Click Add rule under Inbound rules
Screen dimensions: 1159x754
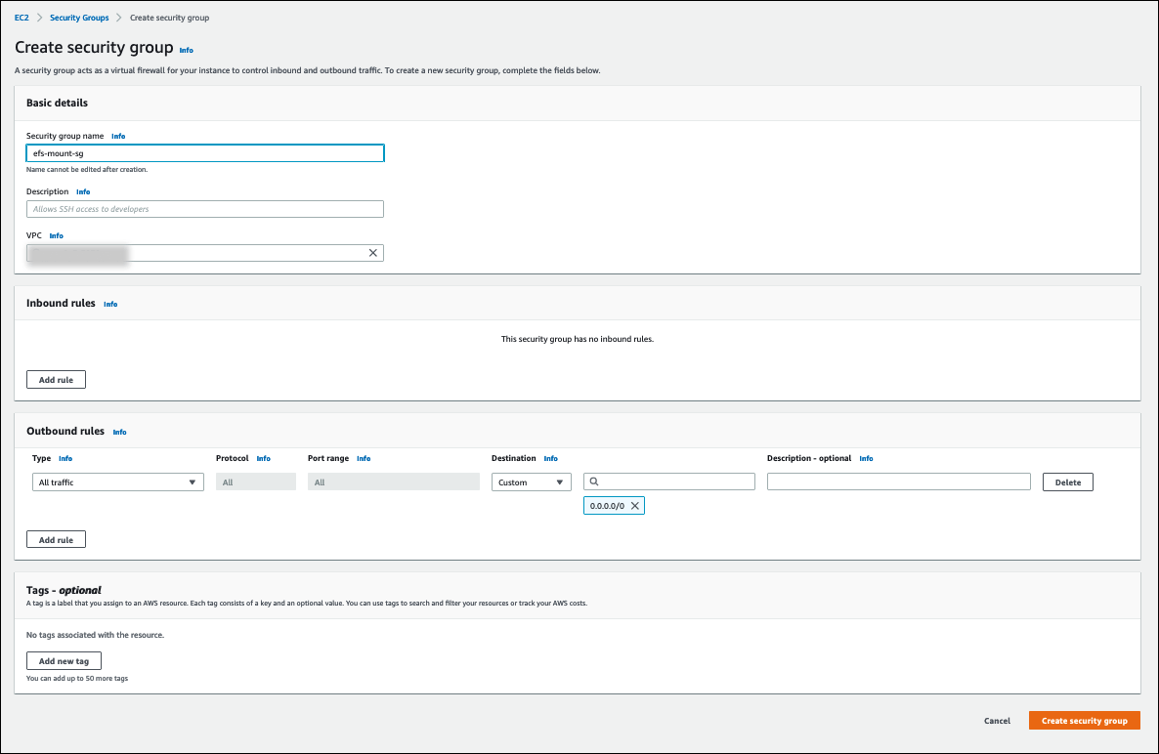pyautogui.click(x=56, y=379)
